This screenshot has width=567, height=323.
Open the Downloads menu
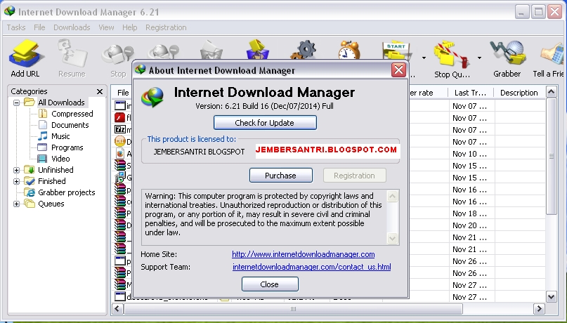click(x=72, y=27)
